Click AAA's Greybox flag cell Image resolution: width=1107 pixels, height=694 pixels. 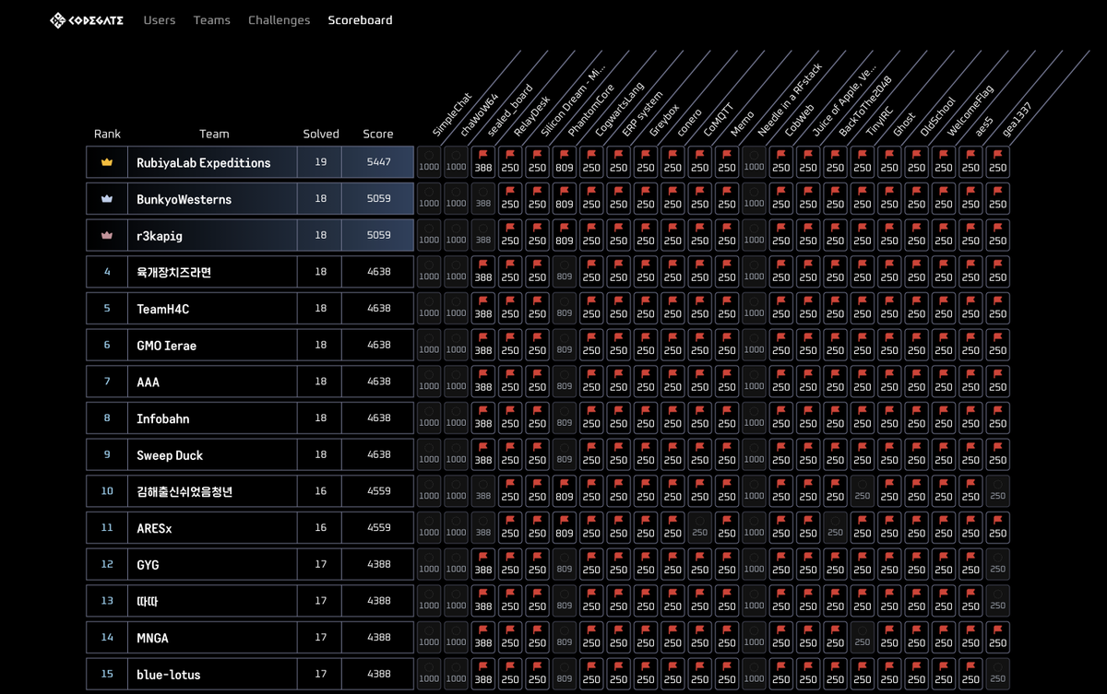tap(646, 382)
